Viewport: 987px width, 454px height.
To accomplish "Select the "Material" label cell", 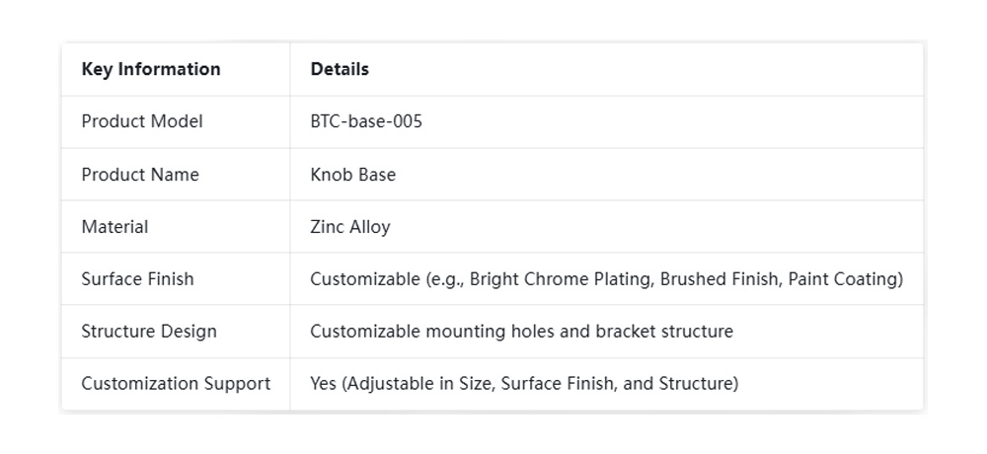I will (x=114, y=227).
